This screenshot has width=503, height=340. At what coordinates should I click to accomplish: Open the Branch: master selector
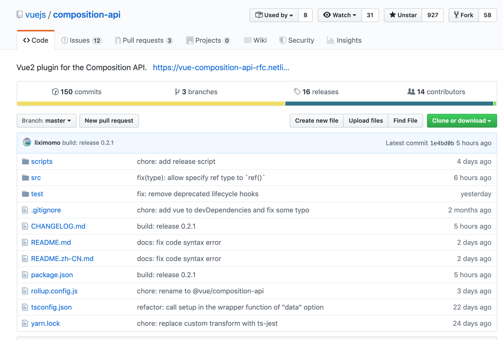[x=47, y=121]
